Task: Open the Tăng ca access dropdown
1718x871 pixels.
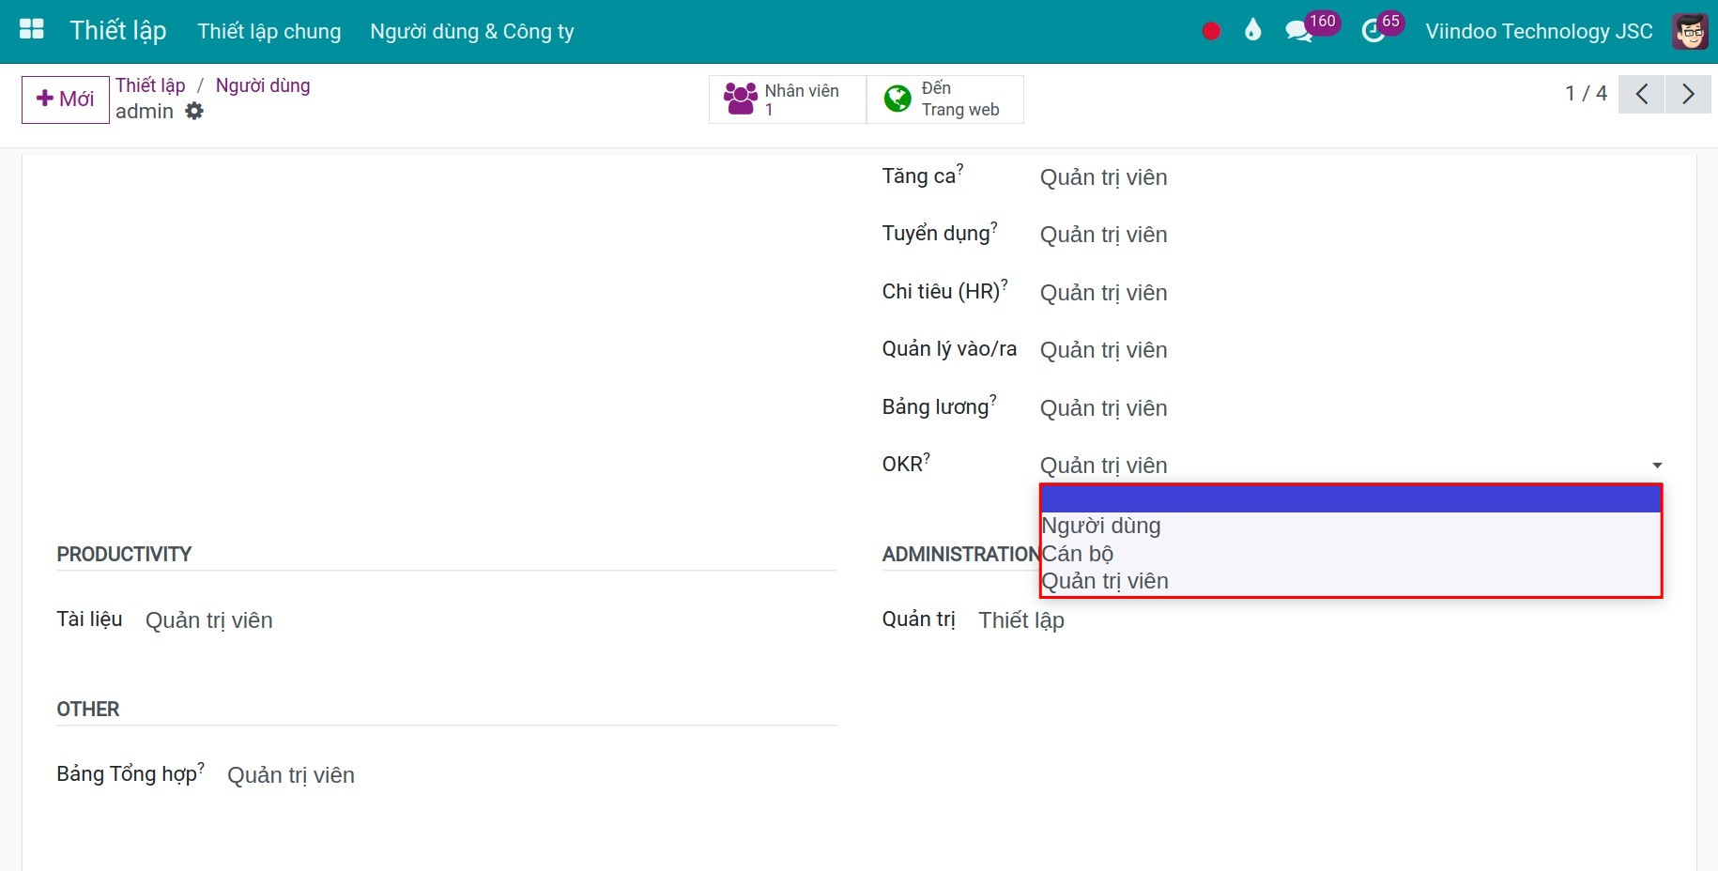Action: (x=1350, y=177)
